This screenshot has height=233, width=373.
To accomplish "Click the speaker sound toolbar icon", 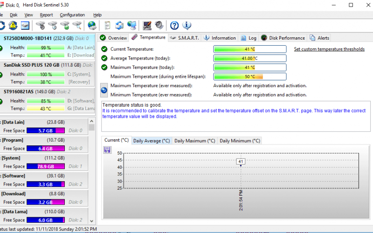I will tap(159, 26).
